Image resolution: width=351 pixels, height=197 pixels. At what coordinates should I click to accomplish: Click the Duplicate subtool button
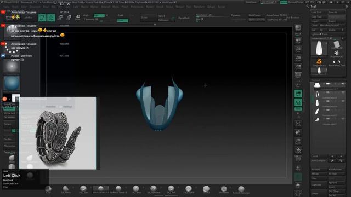pos(319,185)
